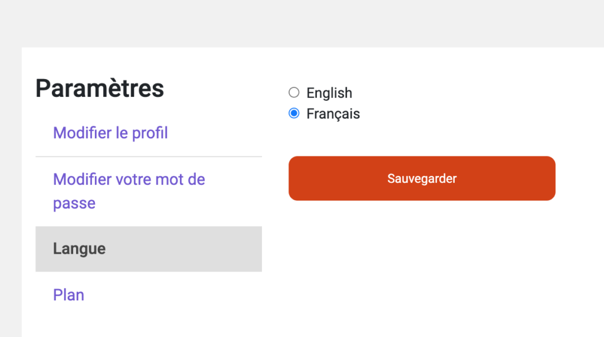Save the language preference with Sauvegarder
The height and width of the screenshot is (337, 604).
point(422,178)
